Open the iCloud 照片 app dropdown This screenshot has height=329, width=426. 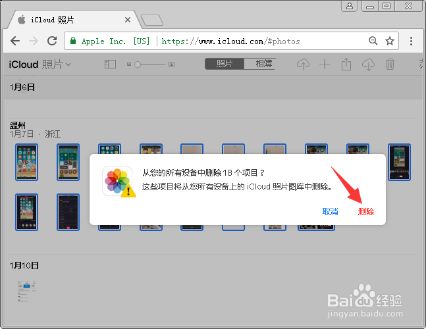[40, 64]
